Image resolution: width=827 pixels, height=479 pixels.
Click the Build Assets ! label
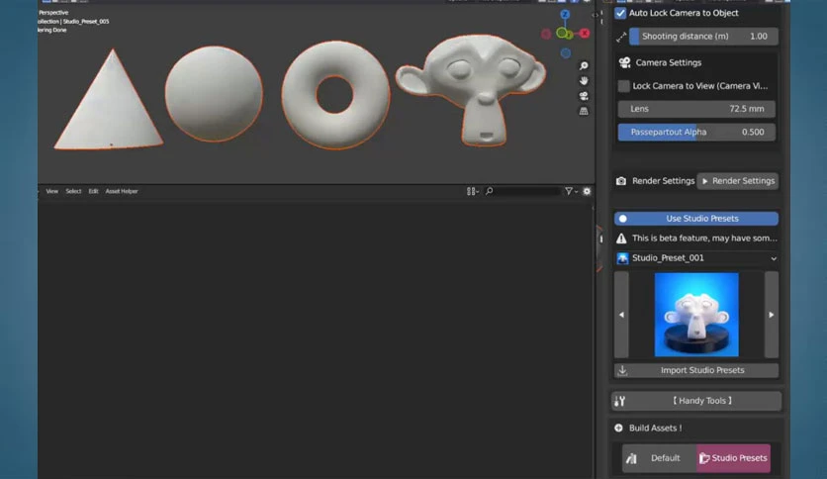point(655,428)
